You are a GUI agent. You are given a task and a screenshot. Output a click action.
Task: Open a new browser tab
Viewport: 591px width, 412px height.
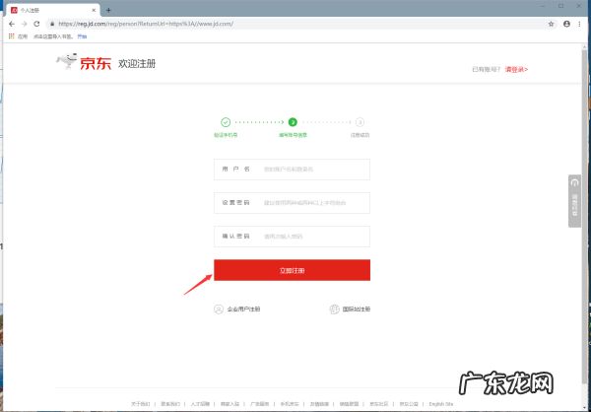[108, 9]
